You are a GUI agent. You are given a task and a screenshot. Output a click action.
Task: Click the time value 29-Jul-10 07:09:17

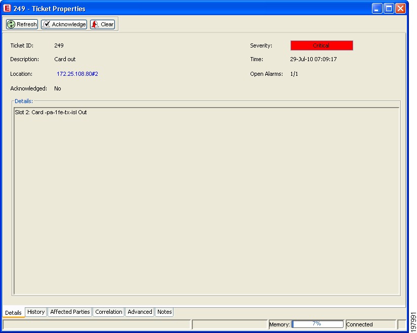coord(313,59)
